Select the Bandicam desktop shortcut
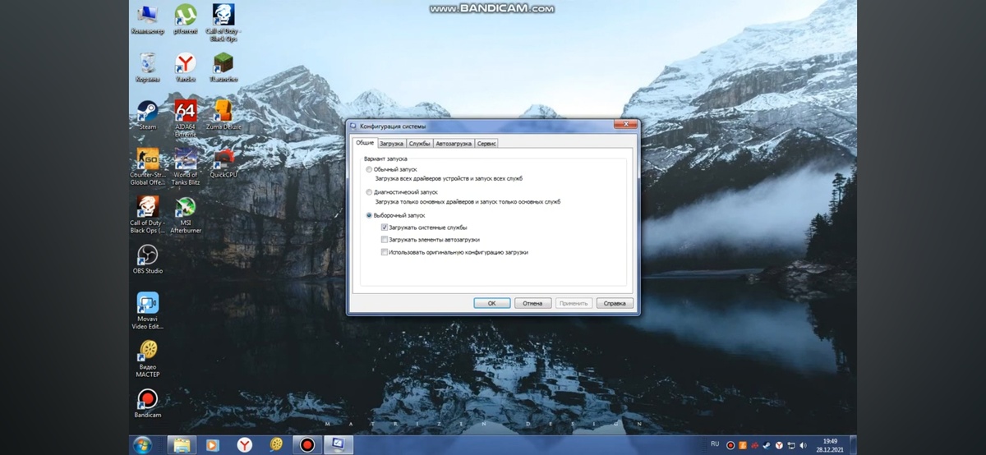This screenshot has height=455, width=986. [148, 403]
